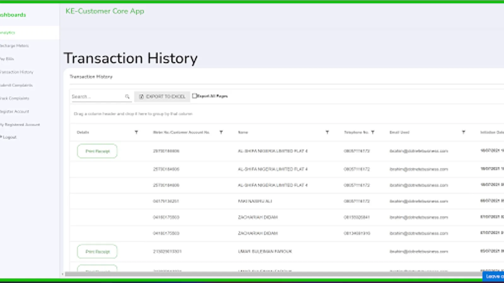The height and width of the screenshot is (283, 504).
Task: Open Transaction History in the sidebar
Action: click(x=16, y=72)
